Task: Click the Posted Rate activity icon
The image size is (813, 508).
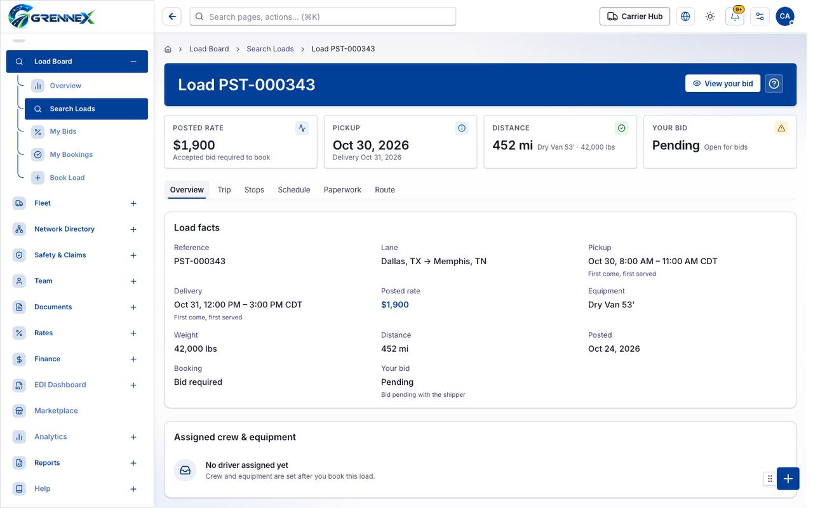Action: tap(302, 128)
